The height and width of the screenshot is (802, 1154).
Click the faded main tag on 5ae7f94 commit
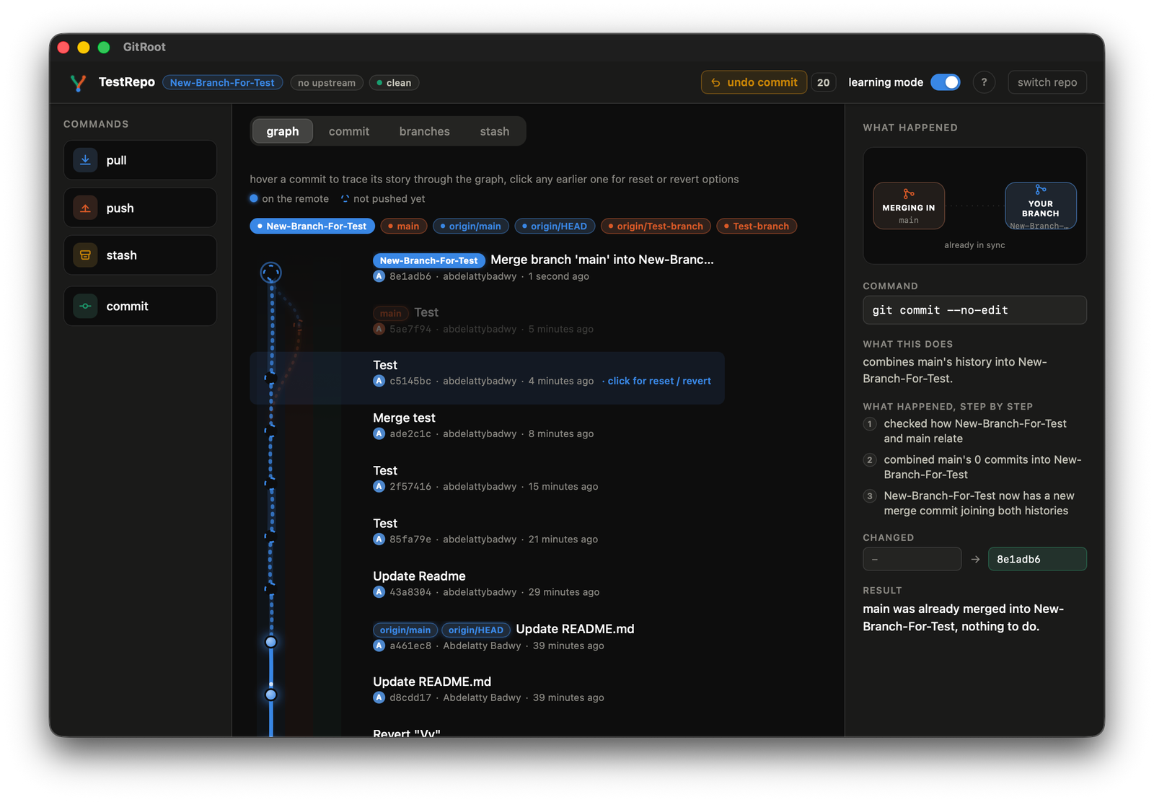(x=390, y=313)
